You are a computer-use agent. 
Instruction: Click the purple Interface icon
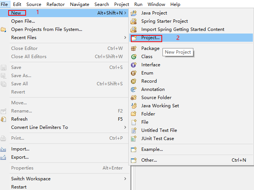pyautogui.click(x=134, y=65)
